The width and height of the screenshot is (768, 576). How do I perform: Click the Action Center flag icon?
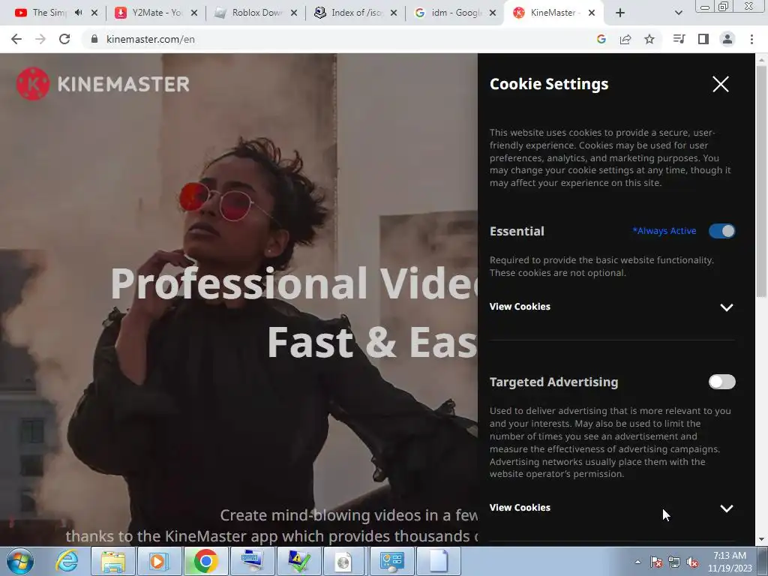pos(656,562)
